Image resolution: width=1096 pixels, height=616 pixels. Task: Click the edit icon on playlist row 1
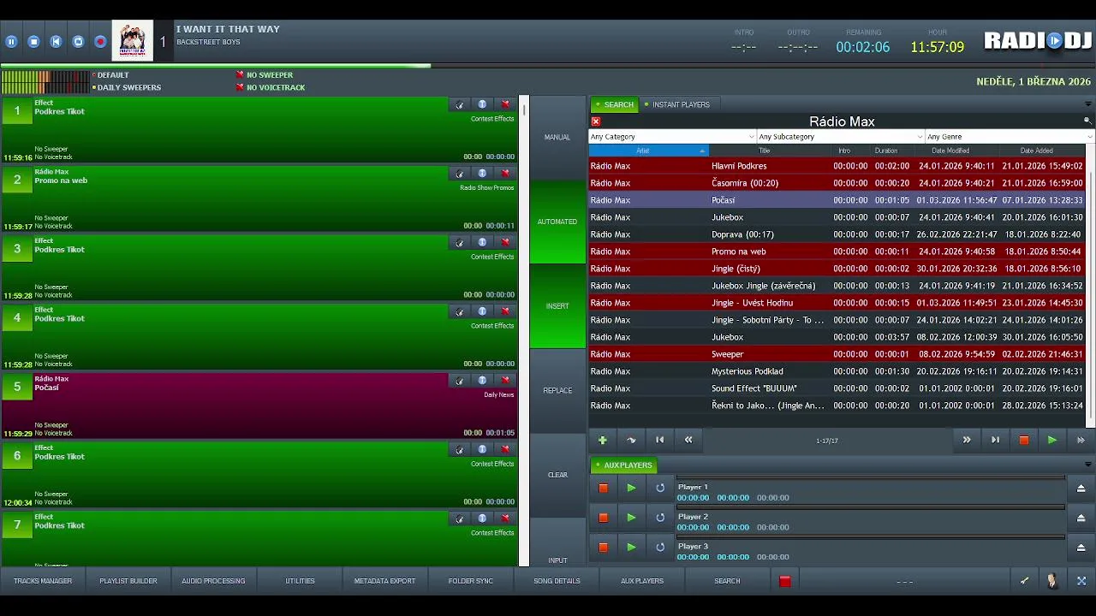[460, 104]
